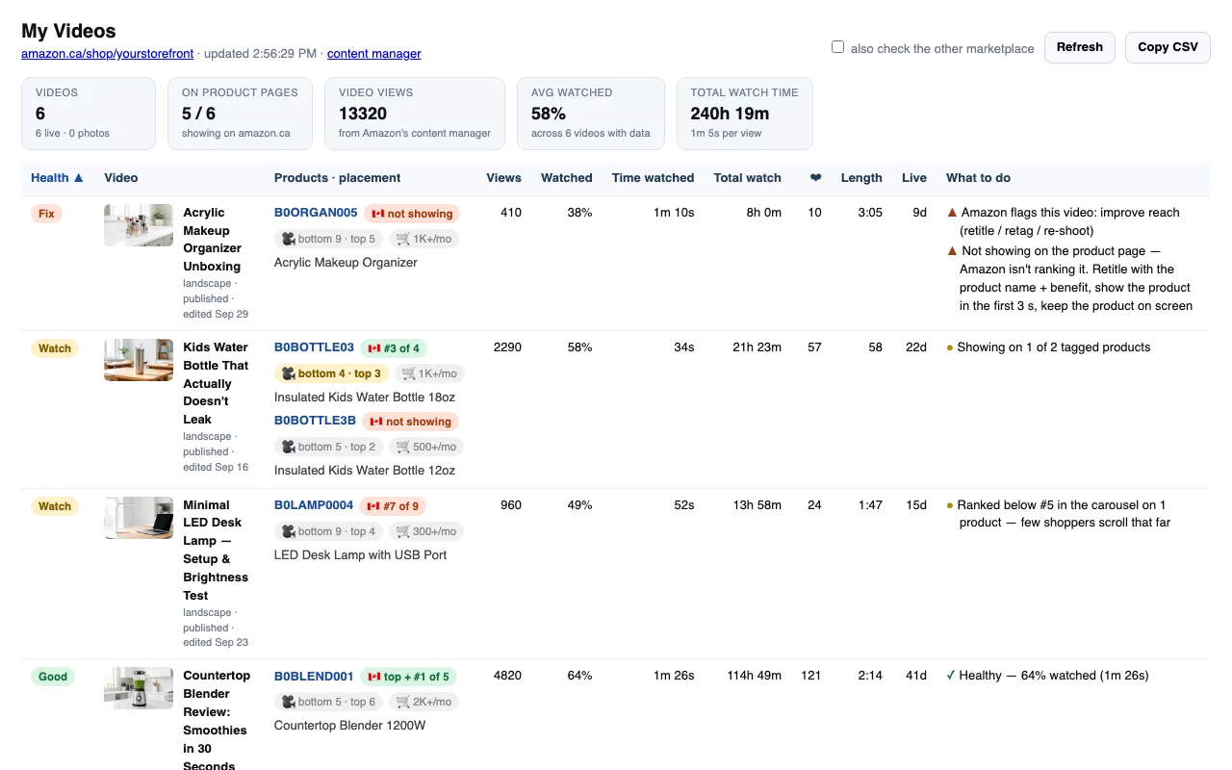
Task: Click the flag badge "#3 of 4"
Action: click(x=395, y=348)
